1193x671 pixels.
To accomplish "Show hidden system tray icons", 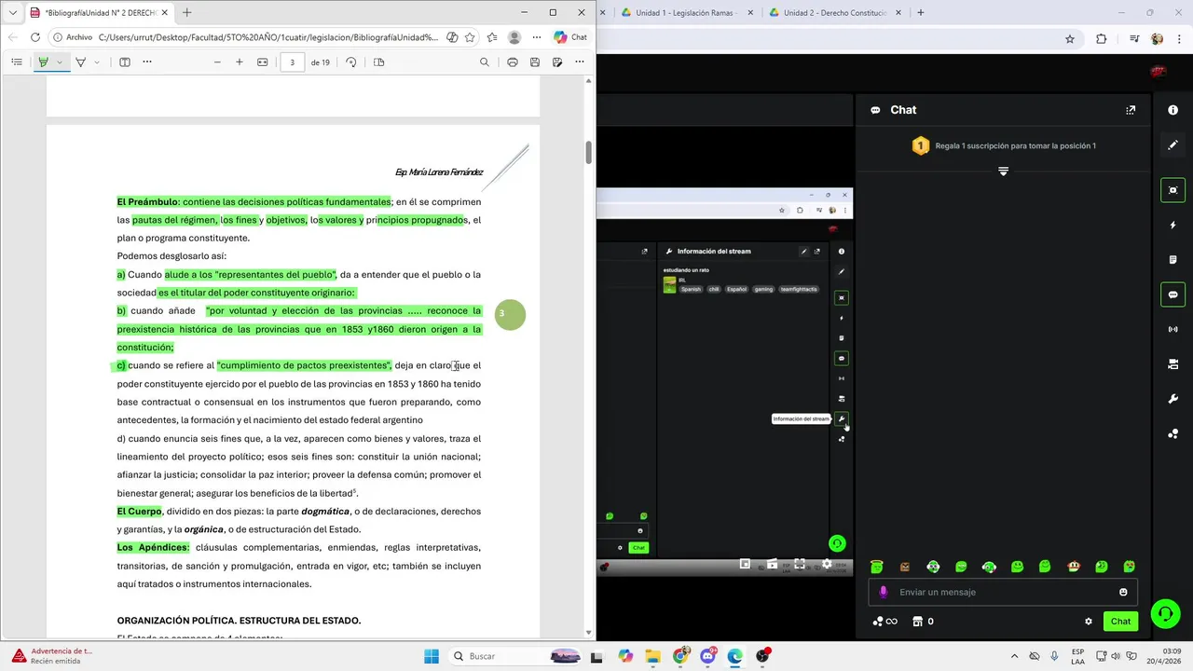I will 1013,656.
